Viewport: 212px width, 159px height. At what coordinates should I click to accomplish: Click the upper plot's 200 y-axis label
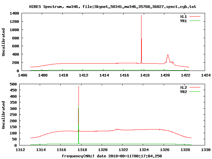tap(16, 63)
